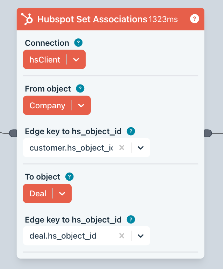Clear the deal.hs_object_id selection
This screenshot has height=269, width=223.
pos(122,236)
